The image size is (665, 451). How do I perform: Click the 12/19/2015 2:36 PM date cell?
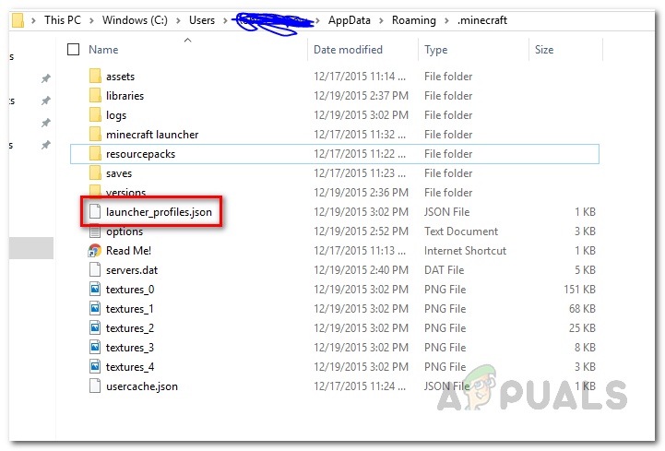pos(361,193)
